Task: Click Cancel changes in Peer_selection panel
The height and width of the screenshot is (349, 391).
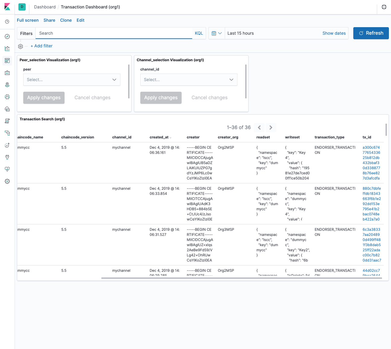Action: 92,98
